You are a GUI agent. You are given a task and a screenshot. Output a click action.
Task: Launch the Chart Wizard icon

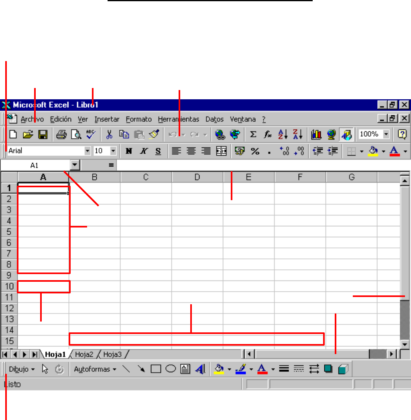[x=316, y=134]
